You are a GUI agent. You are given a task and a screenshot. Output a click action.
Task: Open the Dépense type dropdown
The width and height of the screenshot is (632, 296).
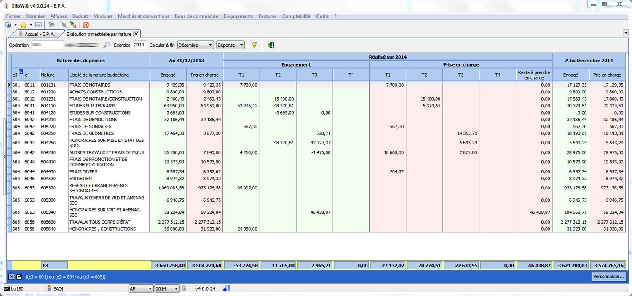[230, 45]
